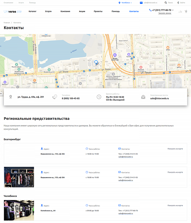Expand the phone number dropdown arrow
This screenshot has width=191, height=223.
[173, 10]
